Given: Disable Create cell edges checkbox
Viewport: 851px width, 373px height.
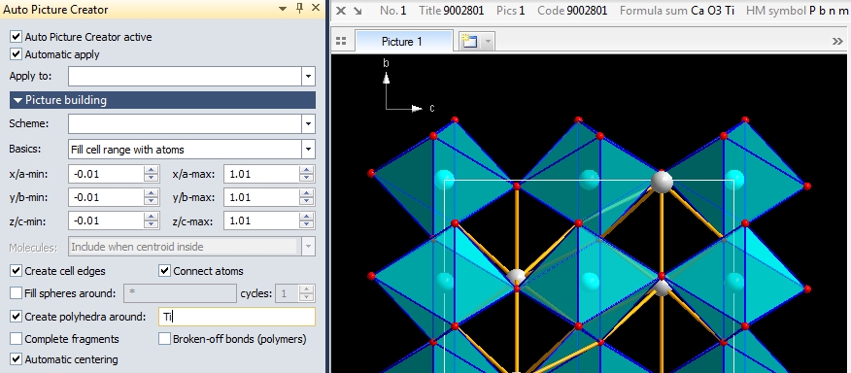Looking at the screenshot, I should pos(16,270).
